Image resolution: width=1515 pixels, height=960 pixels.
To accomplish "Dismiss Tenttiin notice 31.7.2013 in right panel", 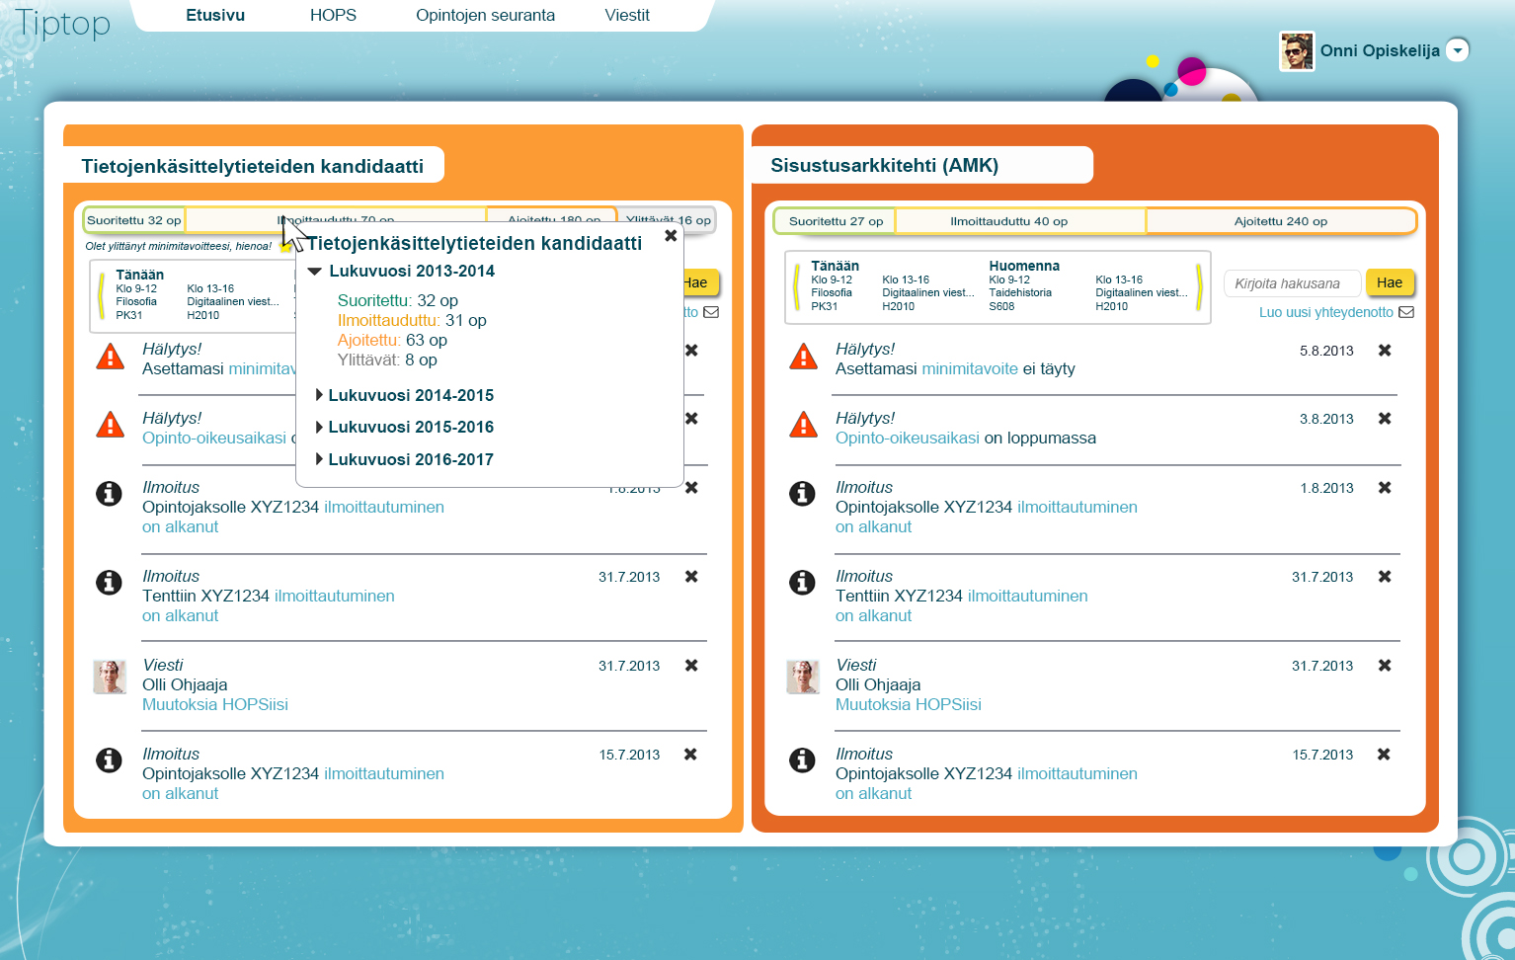I will pos(1385,577).
